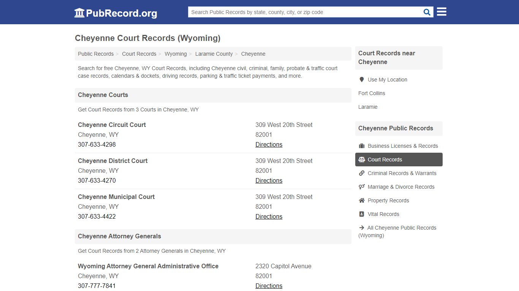The height and width of the screenshot is (291, 519).
Task: Open Wyoming Attorney General Administrative Office listing
Action: tap(148, 266)
